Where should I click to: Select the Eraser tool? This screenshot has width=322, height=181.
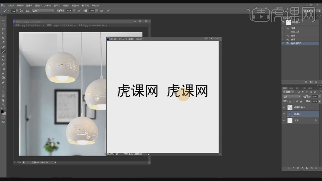(3, 64)
